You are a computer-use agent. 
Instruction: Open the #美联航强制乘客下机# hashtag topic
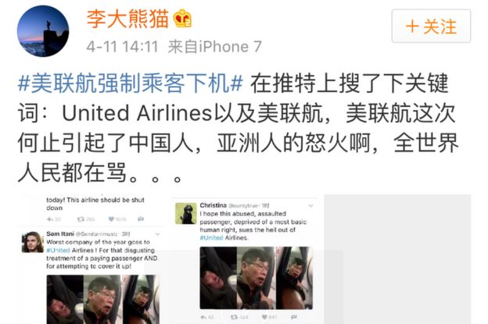point(130,83)
